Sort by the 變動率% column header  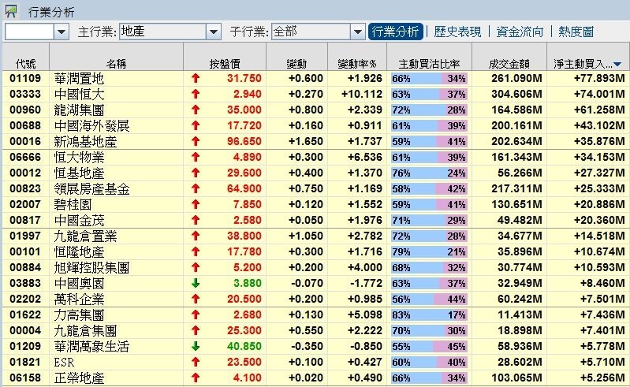[356, 63]
